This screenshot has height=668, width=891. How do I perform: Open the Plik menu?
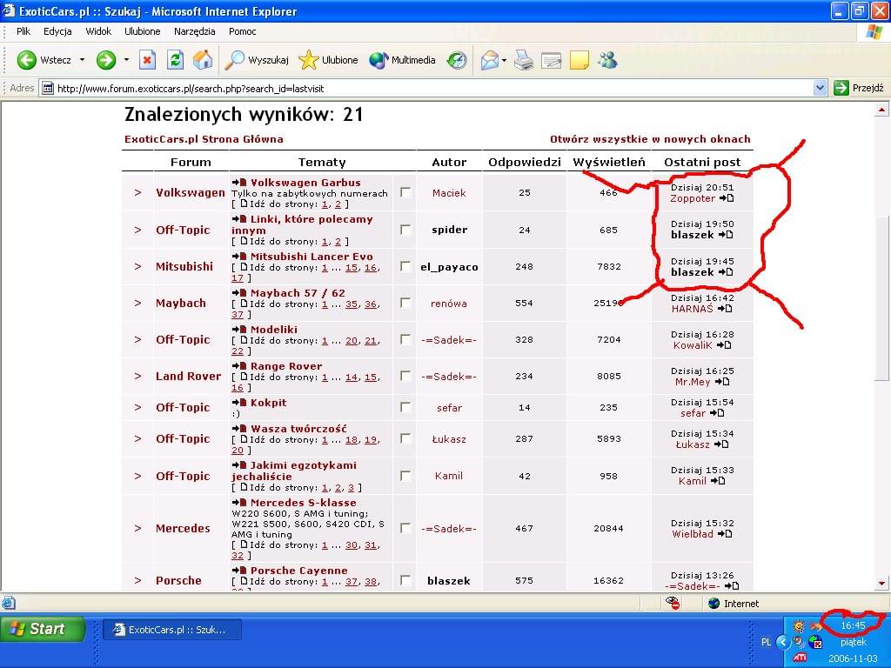pyautogui.click(x=23, y=31)
